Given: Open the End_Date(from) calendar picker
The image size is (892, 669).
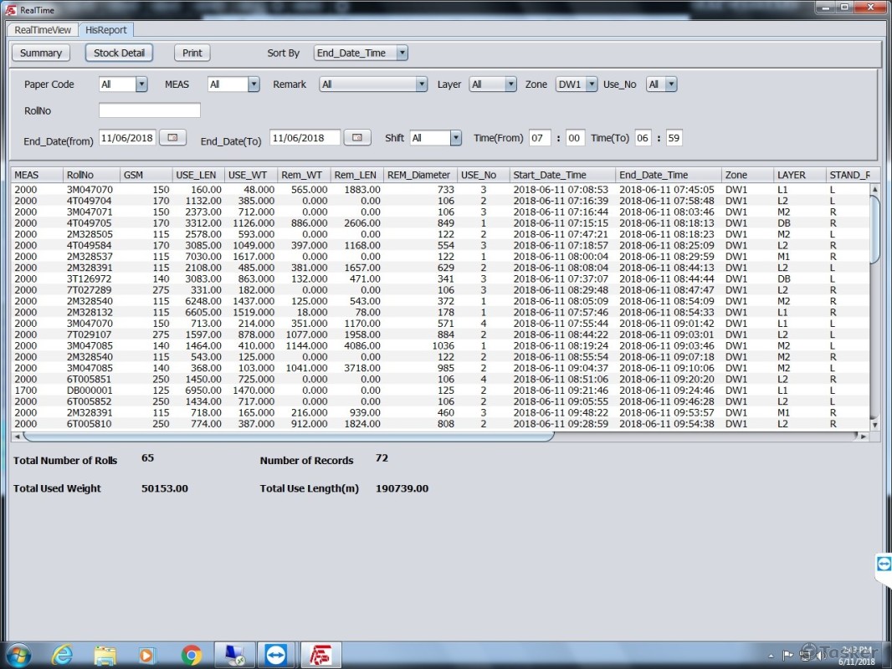Looking at the screenshot, I should click(173, 138).
